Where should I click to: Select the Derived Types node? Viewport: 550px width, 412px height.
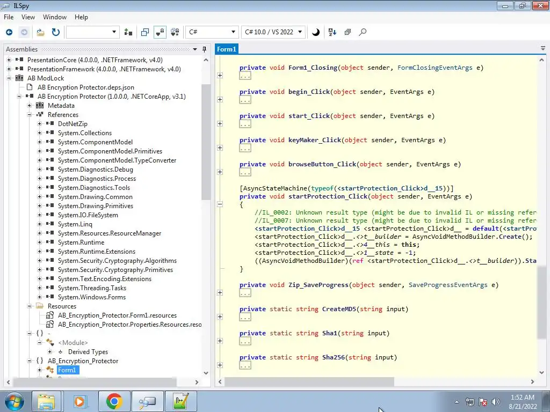pos(88,352)
